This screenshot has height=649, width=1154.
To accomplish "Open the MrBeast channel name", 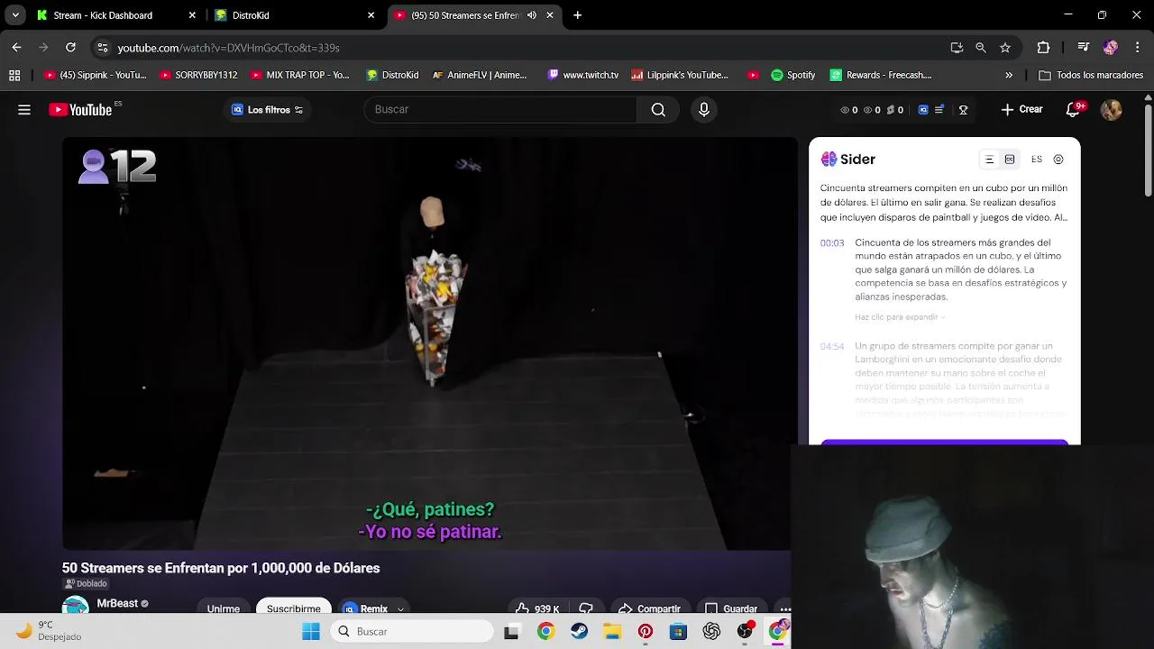I will (117, 603).
